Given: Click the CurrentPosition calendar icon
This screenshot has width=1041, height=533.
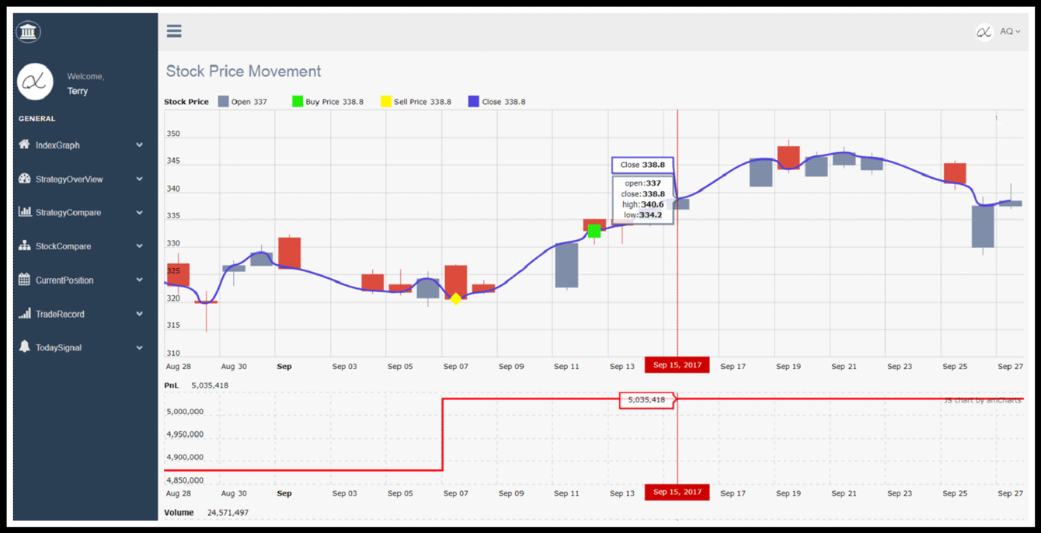Looking at the screenshot, I should (x=25, y=280).
